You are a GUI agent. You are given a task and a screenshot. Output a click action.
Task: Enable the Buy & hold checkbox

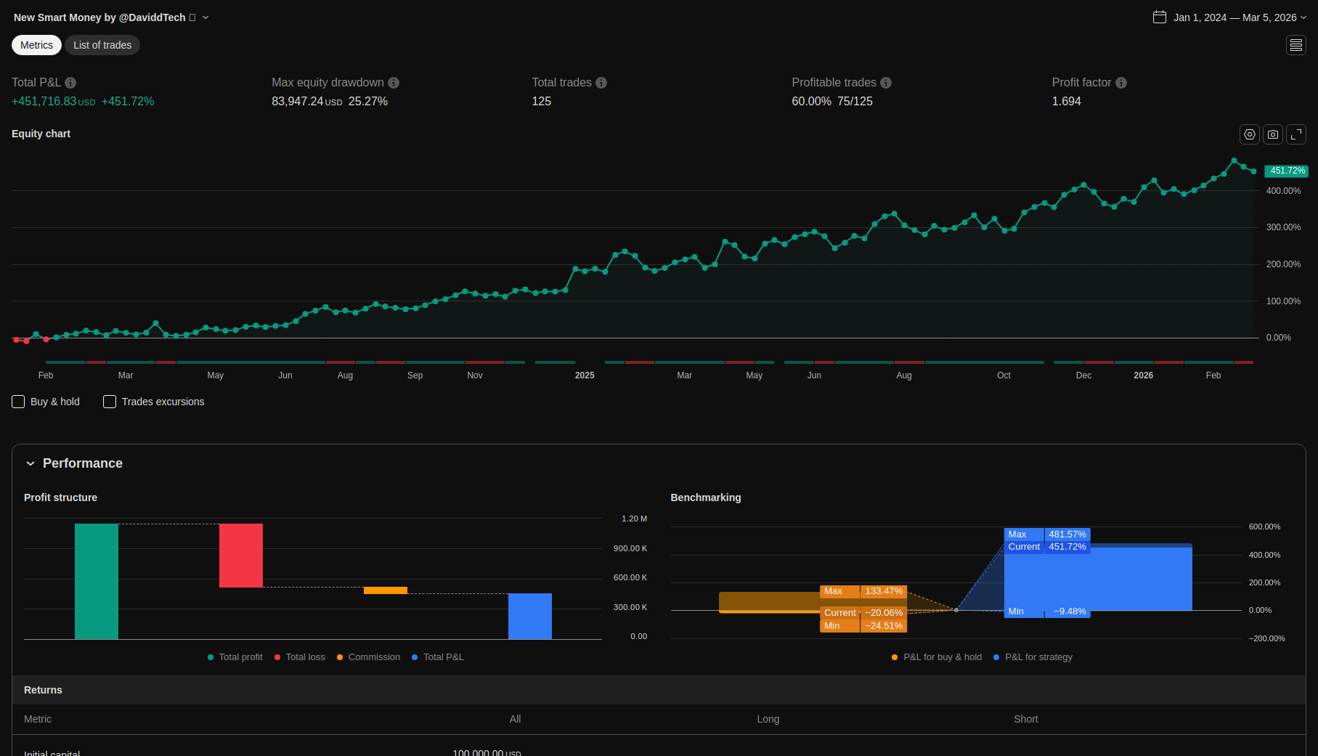(19, 402)
